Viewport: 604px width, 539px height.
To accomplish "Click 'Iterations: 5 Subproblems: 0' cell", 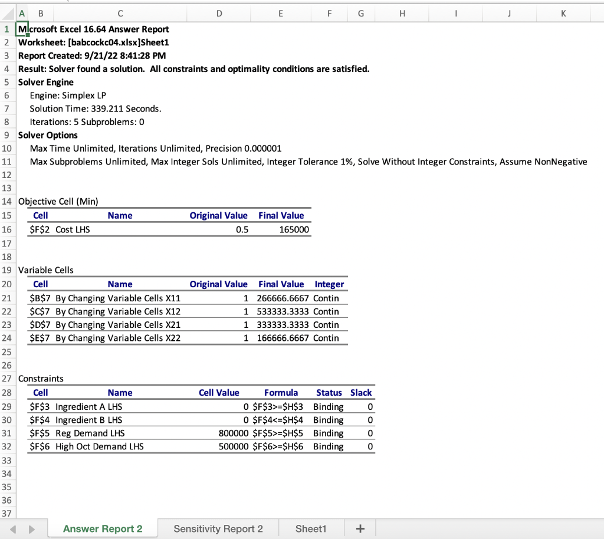I will point(87,122).
